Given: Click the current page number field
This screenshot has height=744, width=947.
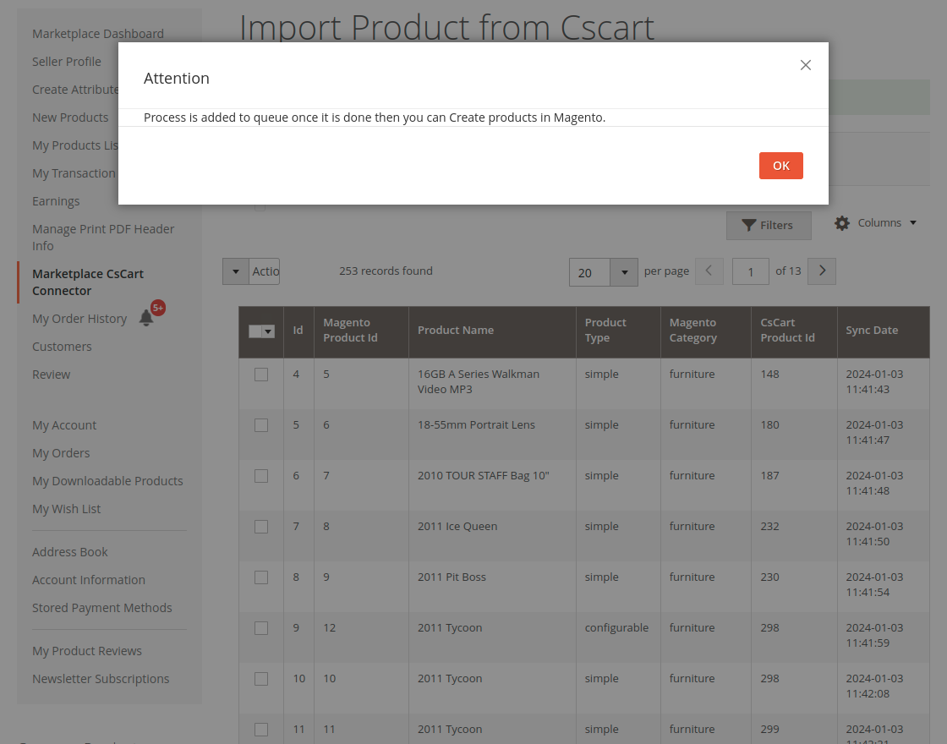Looking at the screenshot, I should pos(750,271).
